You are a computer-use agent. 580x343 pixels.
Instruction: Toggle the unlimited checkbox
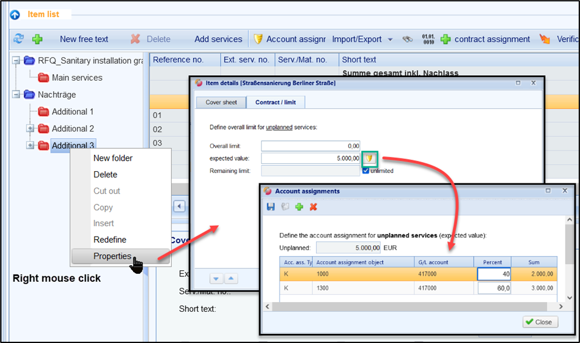coord(365,171)
